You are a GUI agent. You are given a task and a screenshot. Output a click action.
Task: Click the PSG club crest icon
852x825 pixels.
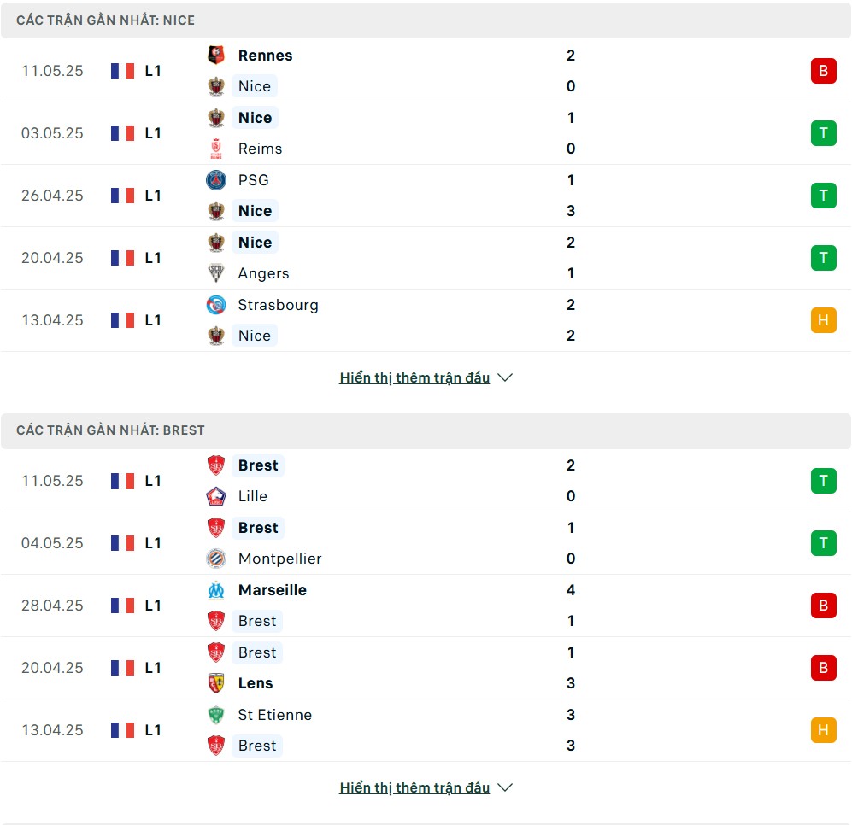(x=216, y=179)
